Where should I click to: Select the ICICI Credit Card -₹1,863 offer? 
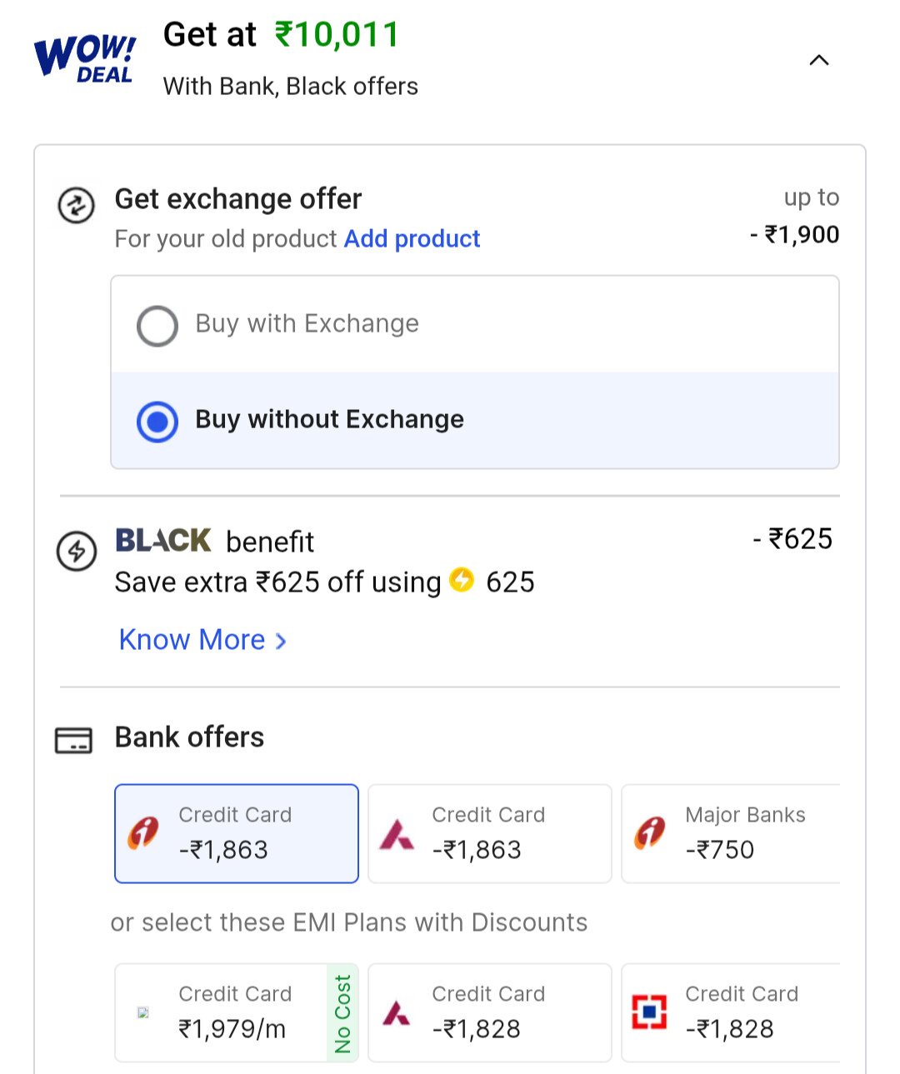237,833
